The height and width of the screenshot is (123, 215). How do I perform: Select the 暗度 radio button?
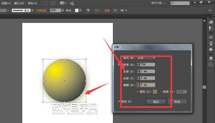pyautogui.click(x=161, y=92)
